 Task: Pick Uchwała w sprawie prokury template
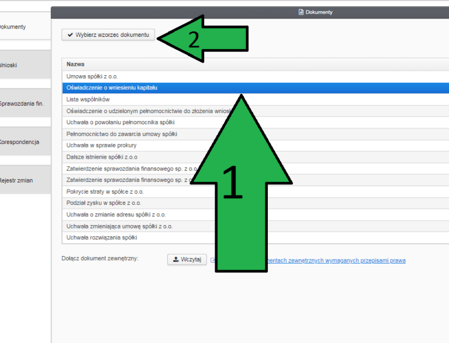pyautogui.click(x=255, y=145)
